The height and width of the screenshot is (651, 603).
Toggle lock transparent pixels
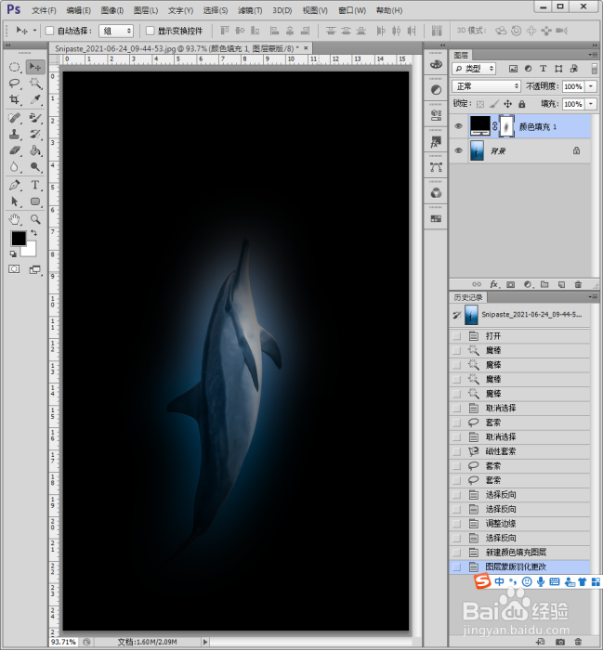click(x=480, y=104)
